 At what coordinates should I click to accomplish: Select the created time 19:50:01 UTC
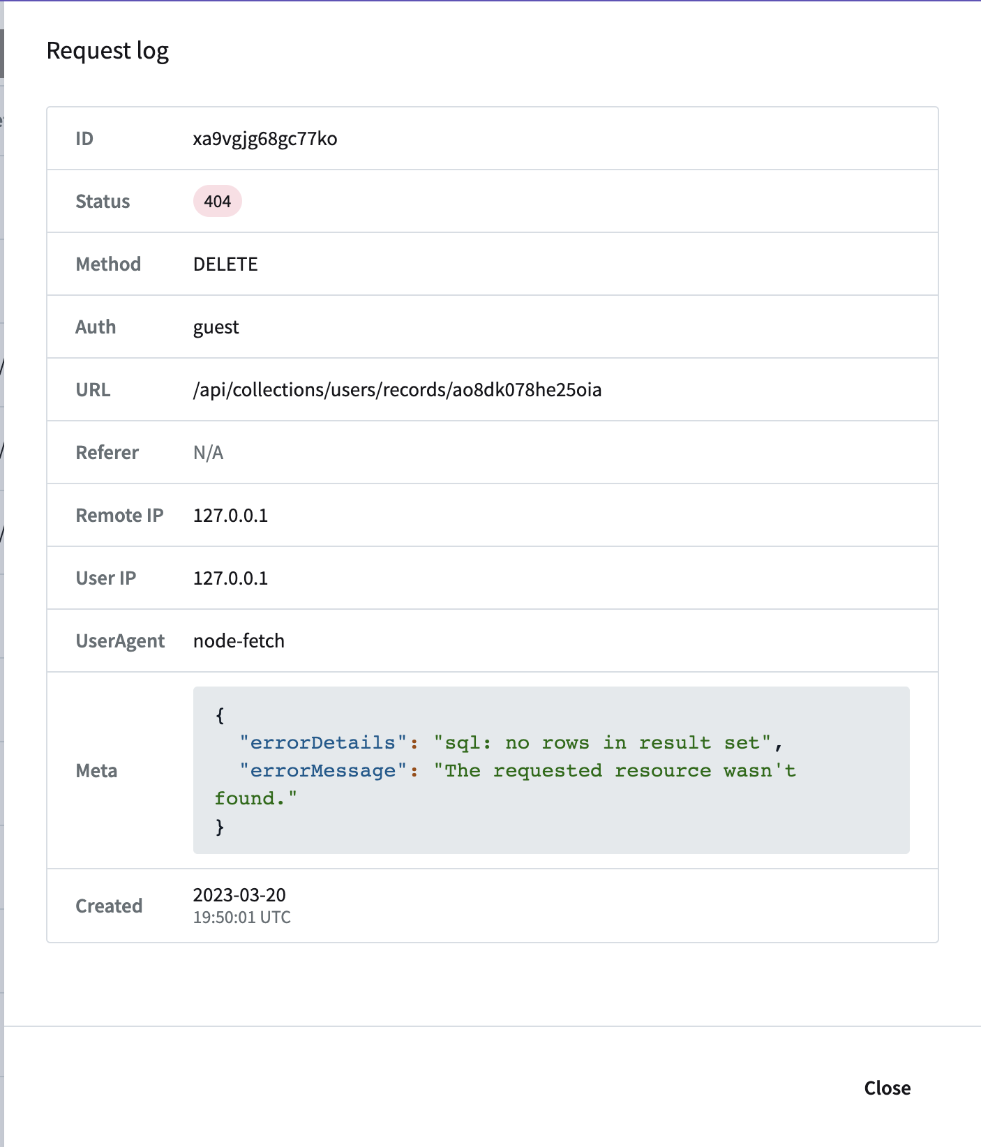242,917
